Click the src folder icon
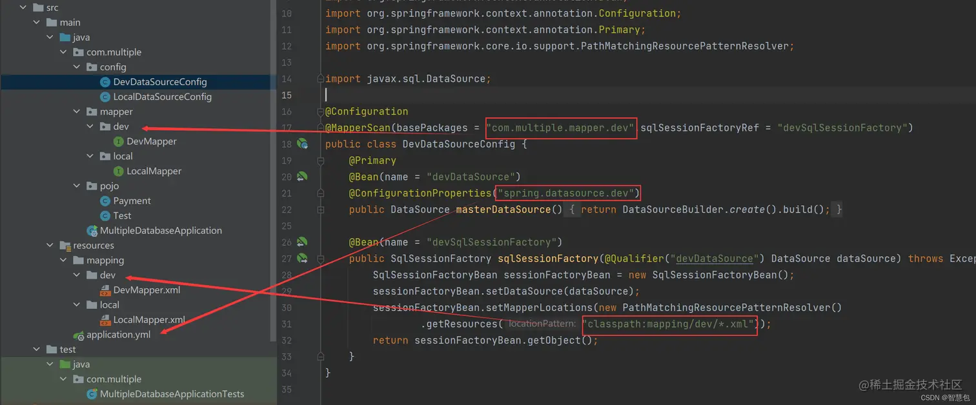Image resolution: width=976 pixels, height=405 pixels. 39,8
